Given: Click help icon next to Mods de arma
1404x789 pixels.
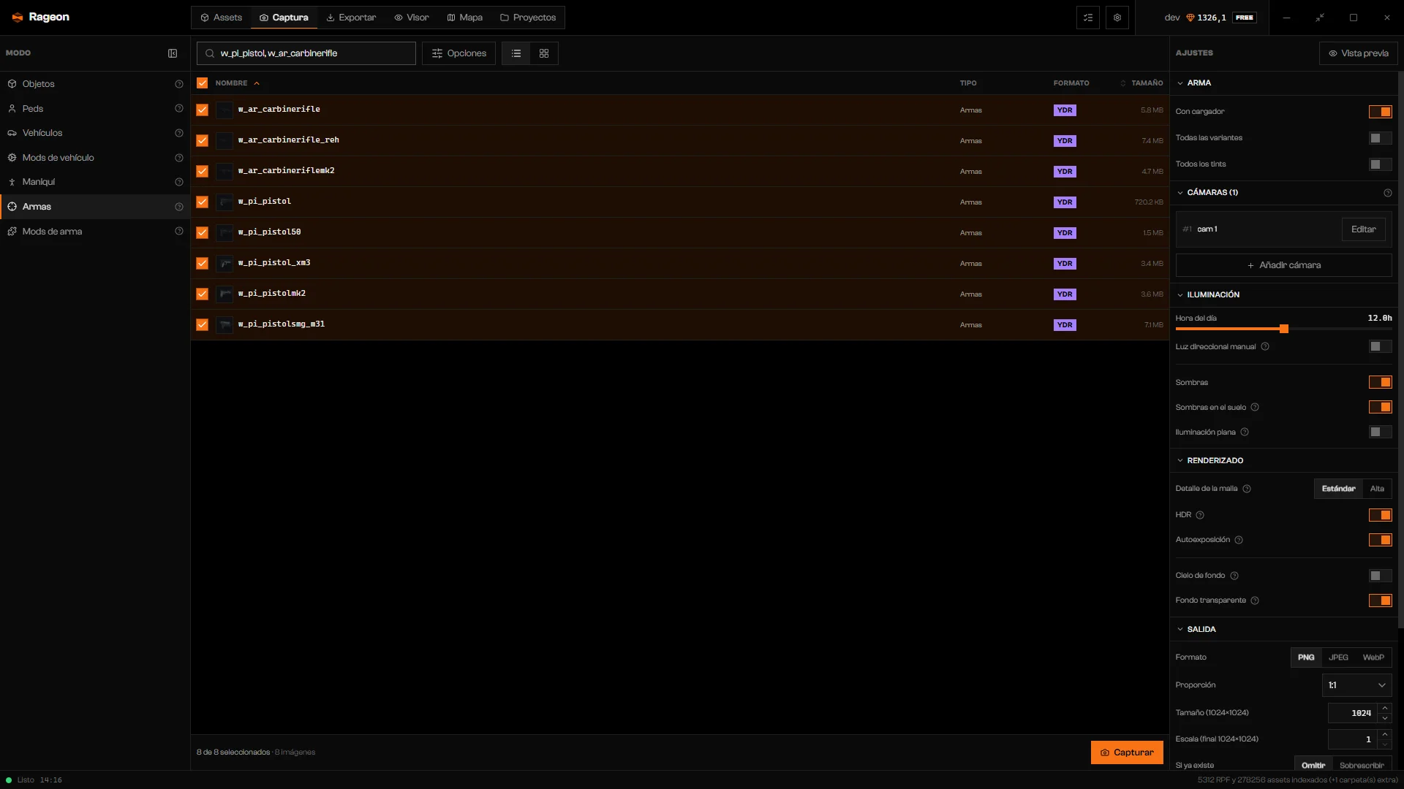Looking at the screenshot, I should [x=179, y=232].
